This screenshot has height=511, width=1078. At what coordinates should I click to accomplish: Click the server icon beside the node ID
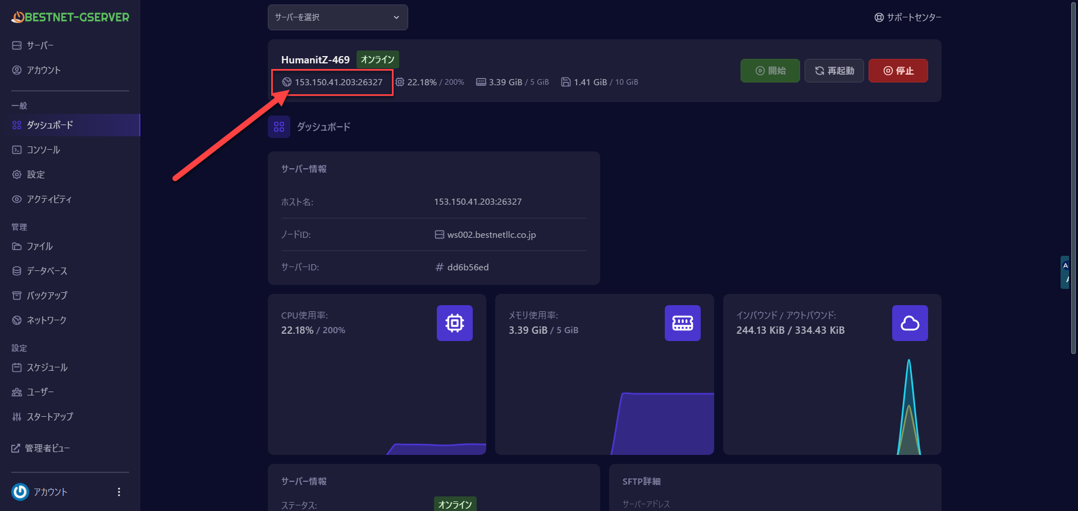pyautogui.click(x=440, y=234)
